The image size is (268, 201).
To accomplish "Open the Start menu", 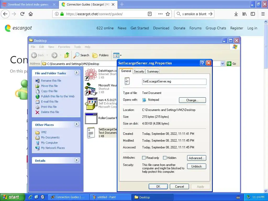I will (x=12, y=197).
